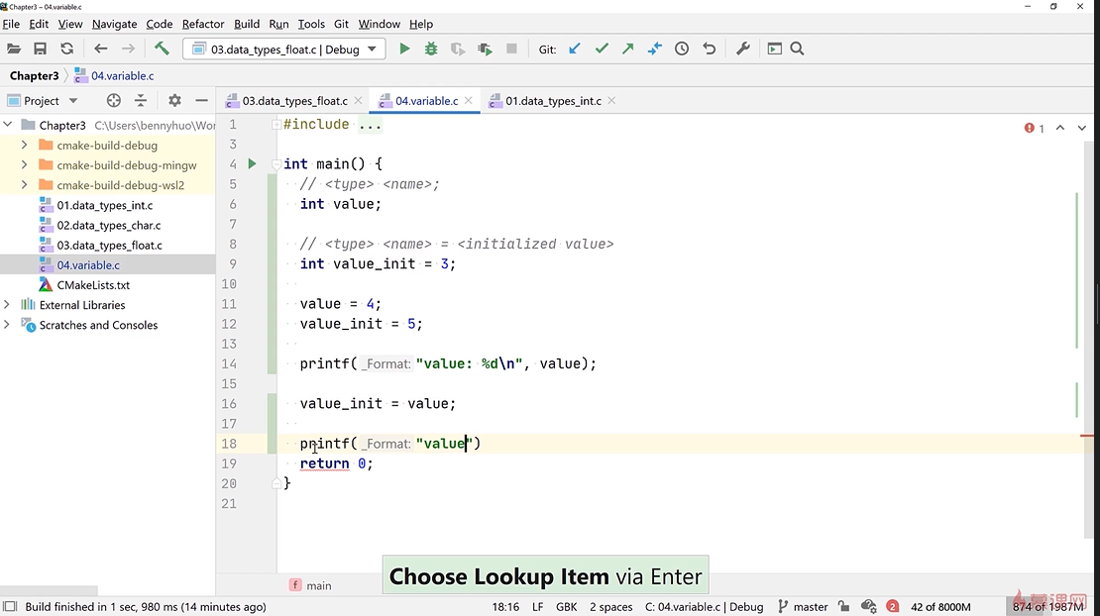
Task: Navigate back with left arrow
Action: click(x=100, y=50)
